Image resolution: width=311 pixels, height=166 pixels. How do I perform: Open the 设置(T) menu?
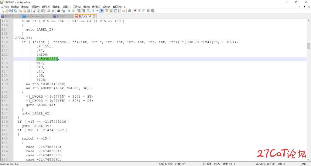coord(67,7)
